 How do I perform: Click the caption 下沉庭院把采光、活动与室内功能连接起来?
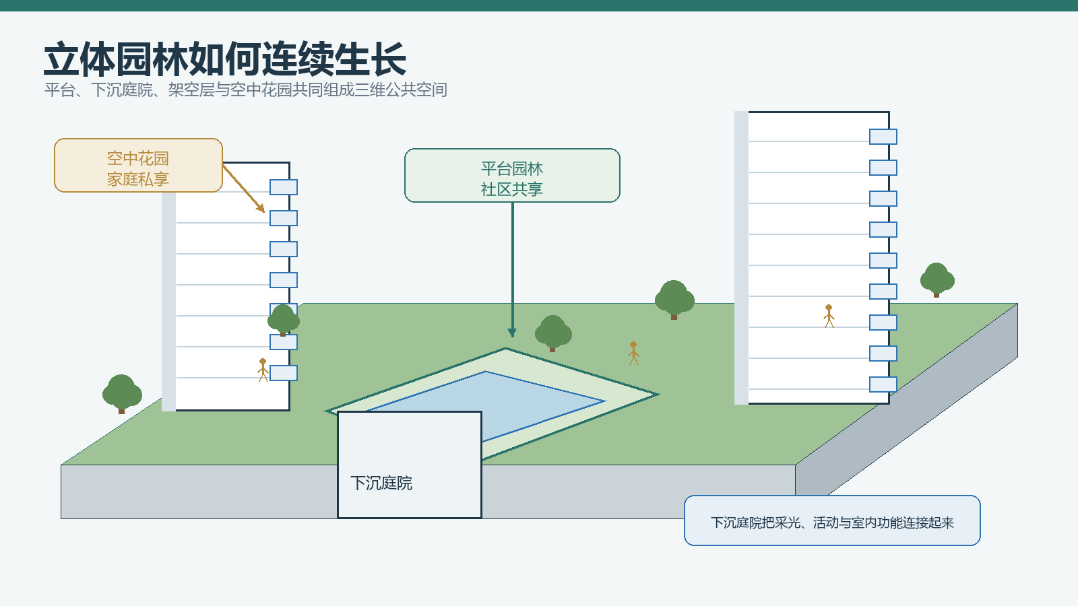pos(832,520)
